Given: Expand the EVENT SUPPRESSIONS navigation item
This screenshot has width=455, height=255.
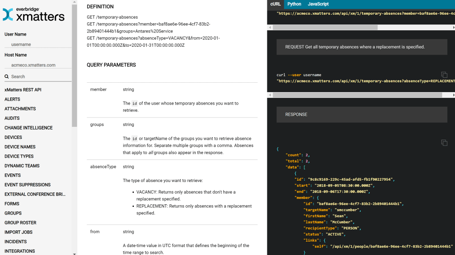Looking at the screenshot, I should click(x=28, y=185).
